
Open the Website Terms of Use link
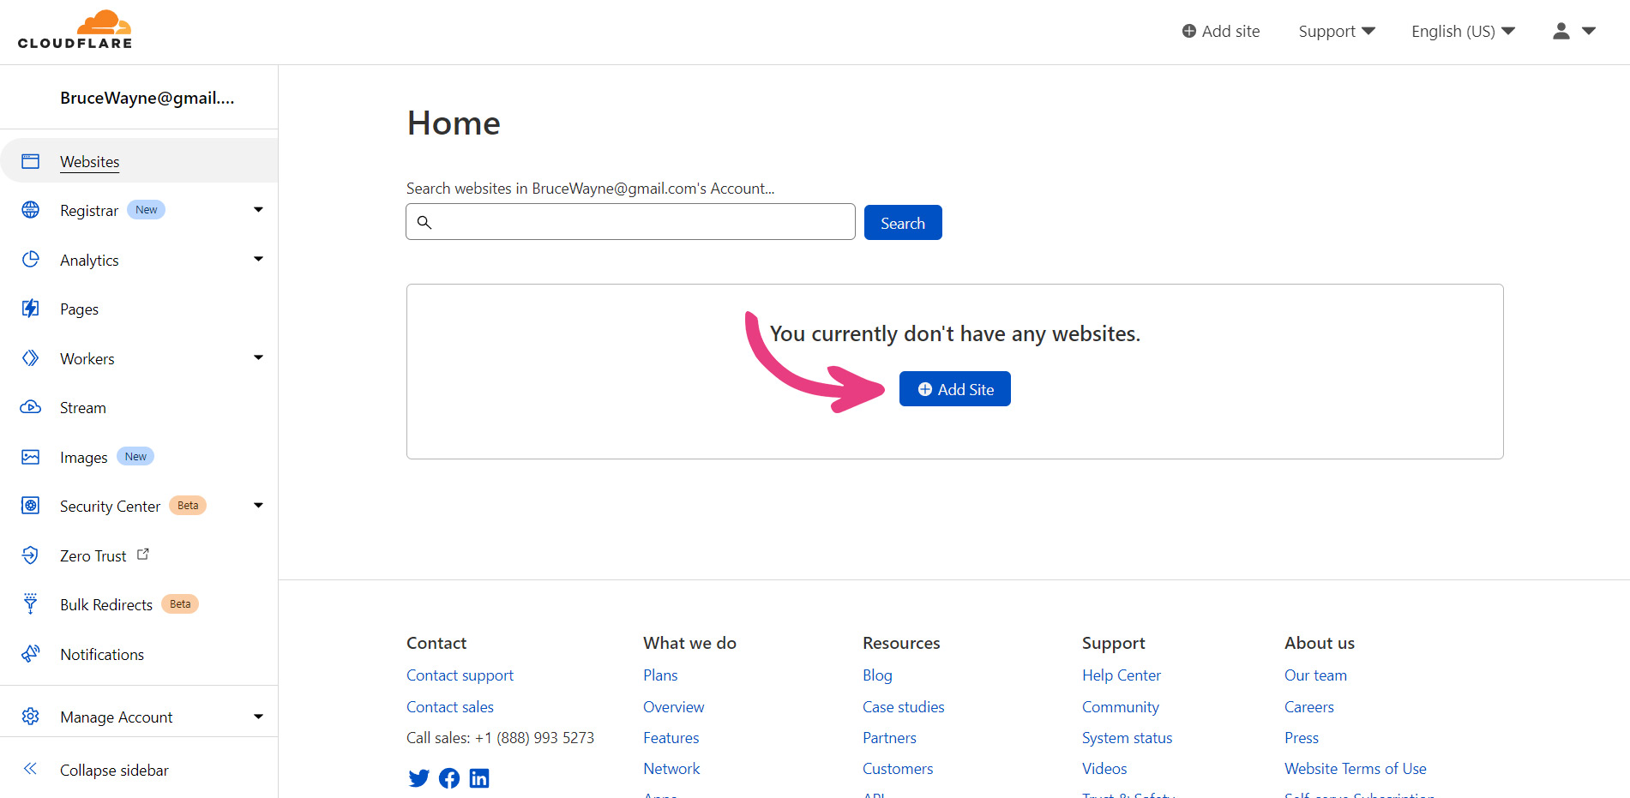(x=1356, y=769)
